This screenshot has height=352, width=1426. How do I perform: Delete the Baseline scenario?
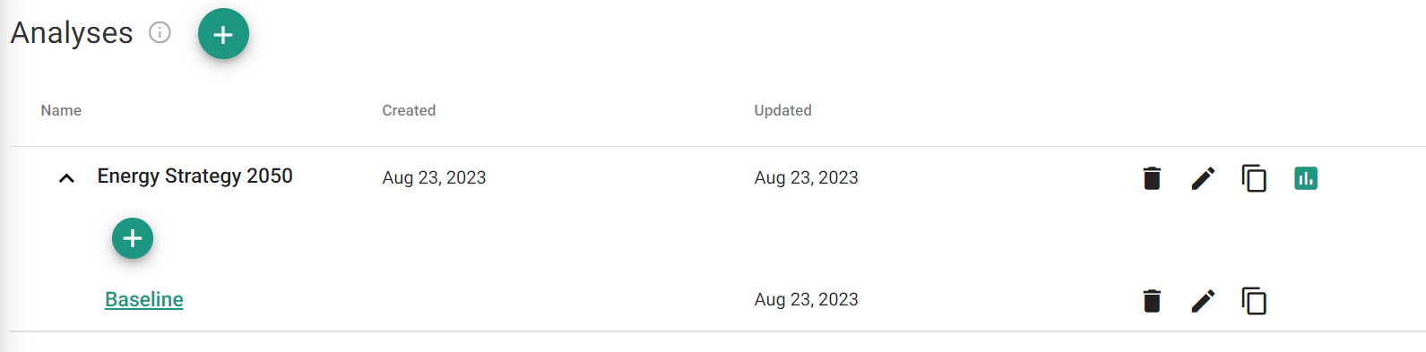[x=1153, y=301]
